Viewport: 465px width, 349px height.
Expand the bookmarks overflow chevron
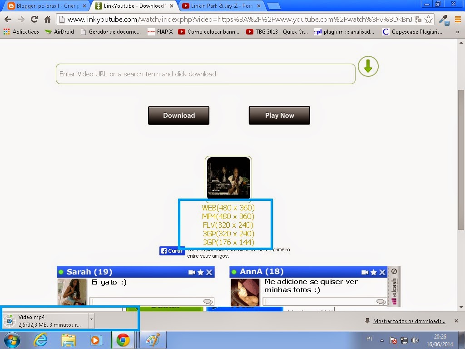458,32
